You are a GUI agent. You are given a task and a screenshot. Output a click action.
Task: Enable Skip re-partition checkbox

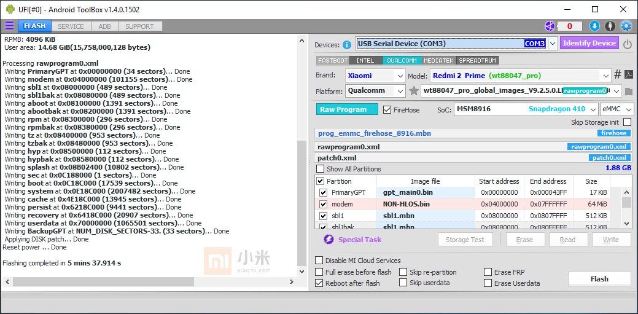pos(403,272)
